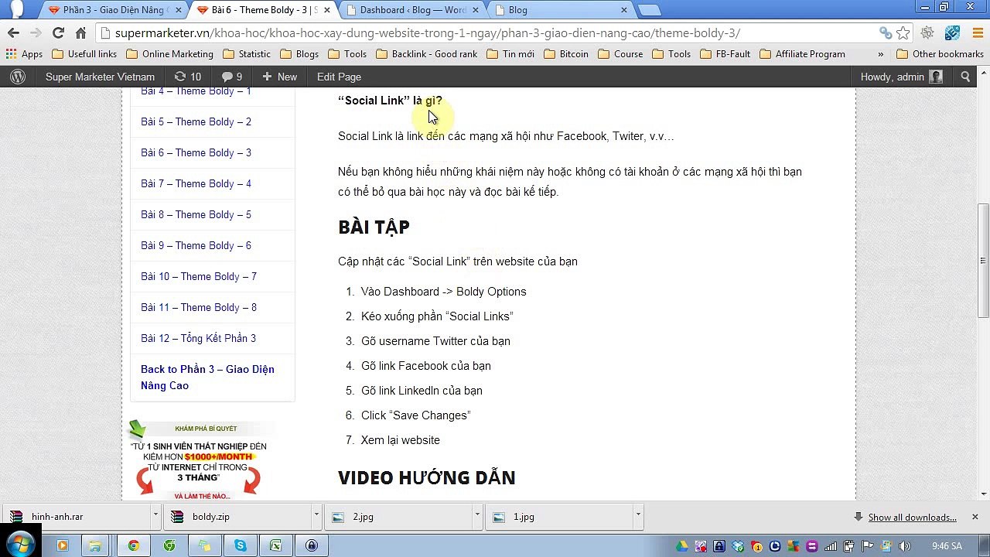Open the Apps shortcut in bookmarks bar
Image resolution: width=990 pixels, height=557 pixels.
24,54
